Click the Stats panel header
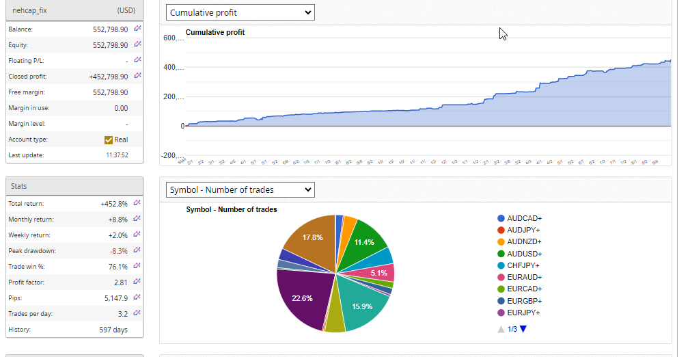The height and width of the screenshot is (357, 690). 74,185
